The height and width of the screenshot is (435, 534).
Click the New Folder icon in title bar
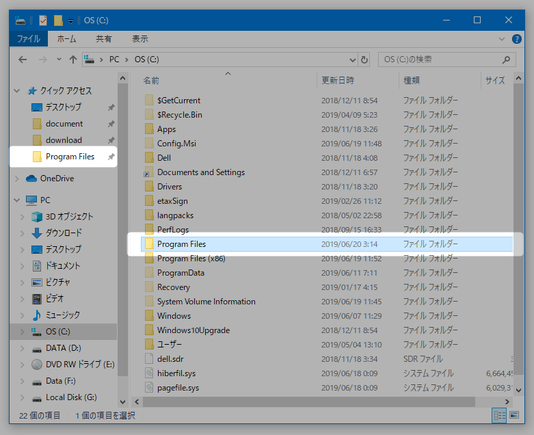coord(58,21)
